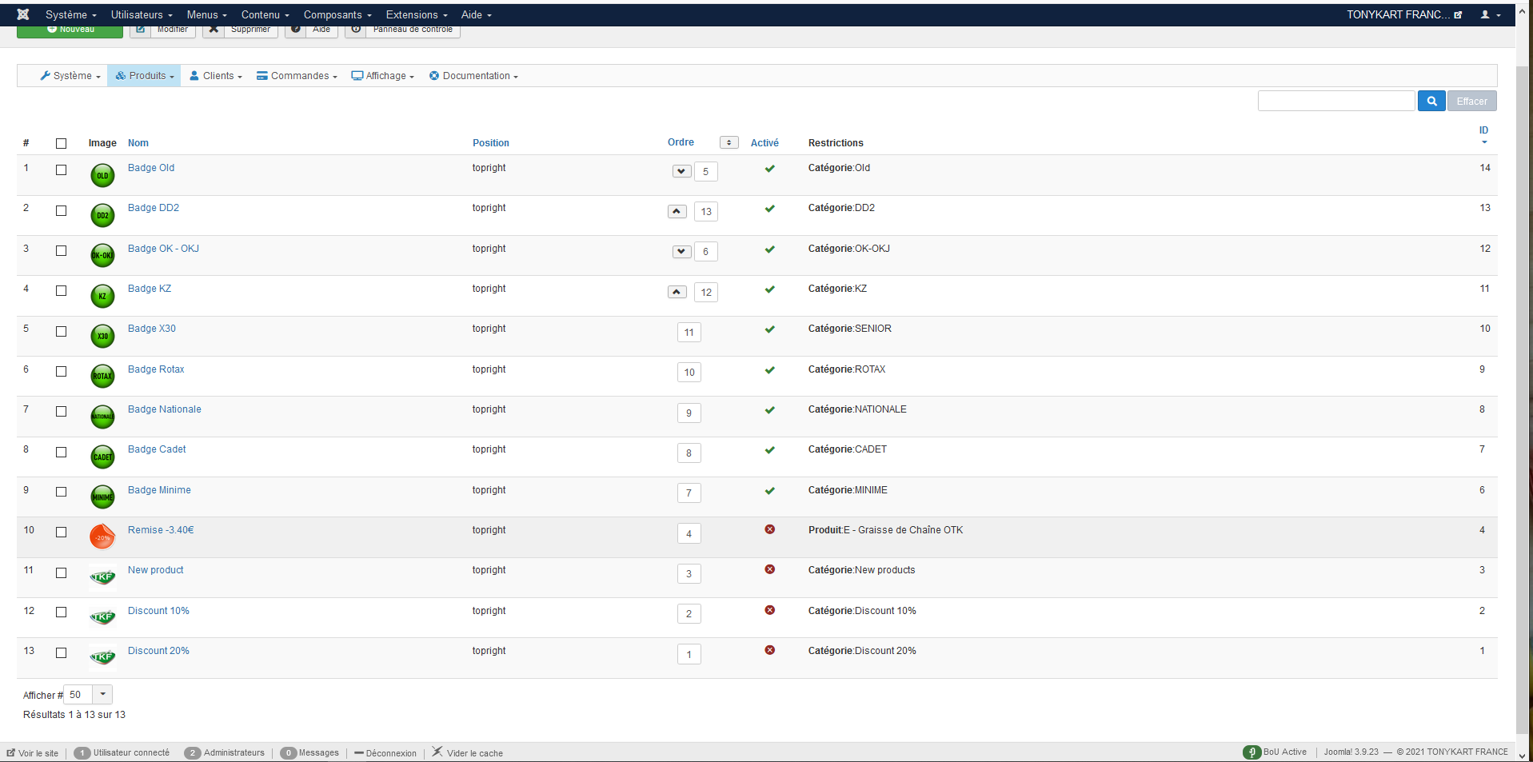The height and width of the screenshot is (762, 1533).
Task: Click Voir le site in the status bar
Action: click(x=33, y=752)
